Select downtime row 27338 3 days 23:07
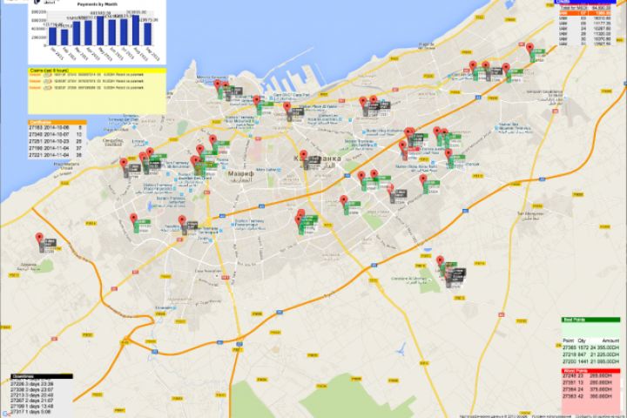Screen dimensions: 627x418 point(32,389)
